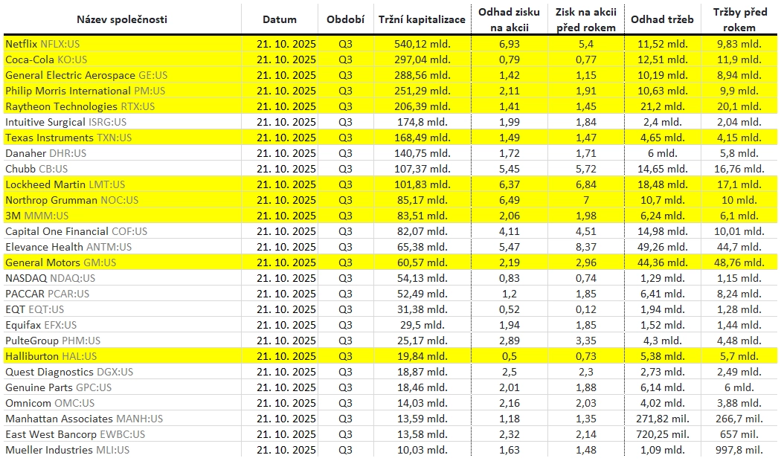Click market cap value 107,37 mld.
The image size is (781, 461).
tap(422, 169)
